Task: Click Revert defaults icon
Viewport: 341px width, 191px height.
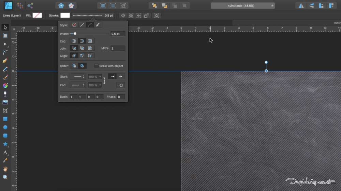Action: pos(71,6)
